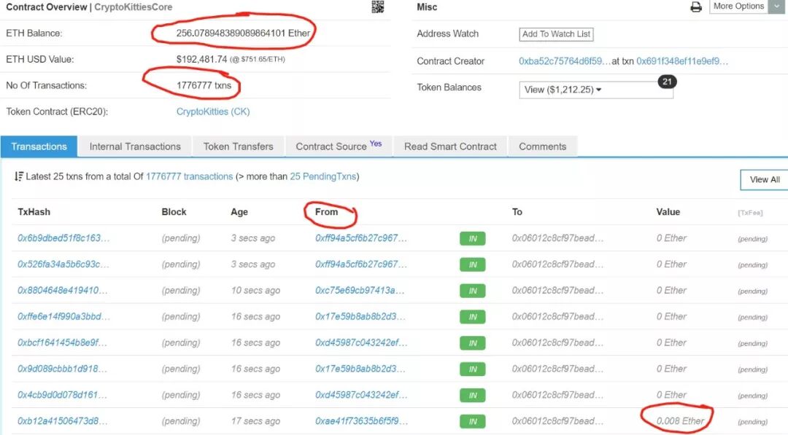This screenshot has width=788, height=435.
Task: Open the More Options dropdown
Action: pyautogui.click(x=748, y=7)
